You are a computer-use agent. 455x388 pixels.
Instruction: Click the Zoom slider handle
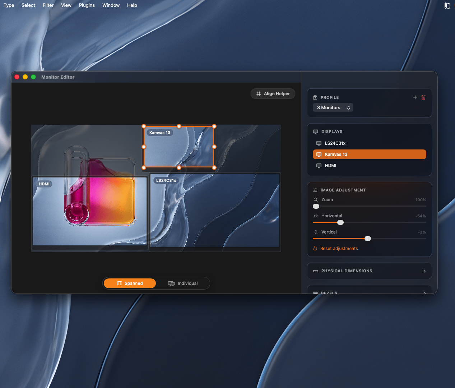pyautogui.click(x=316, y=206)
